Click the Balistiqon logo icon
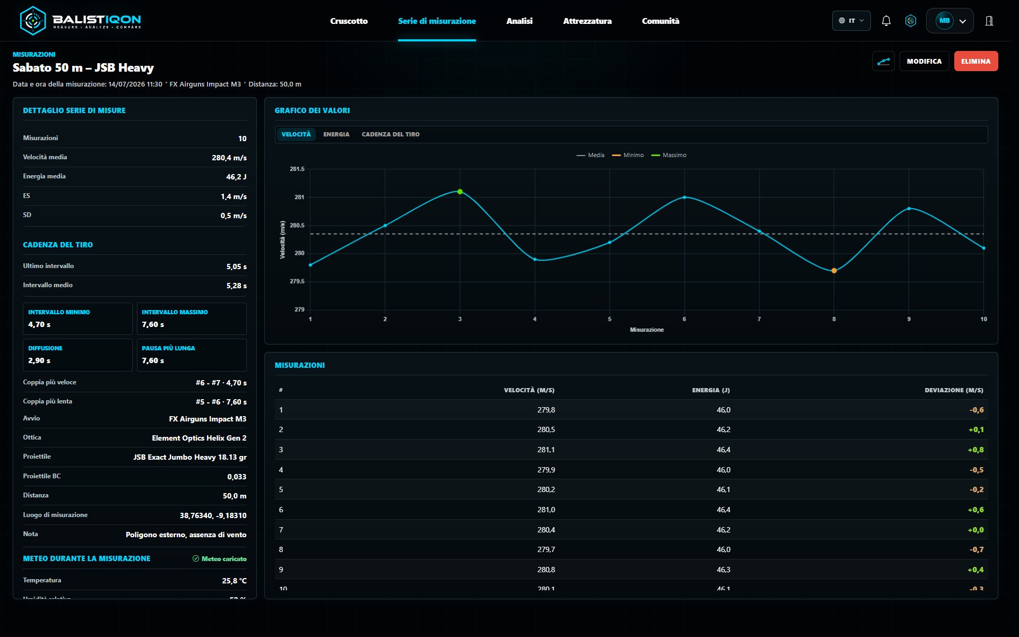 32,21
